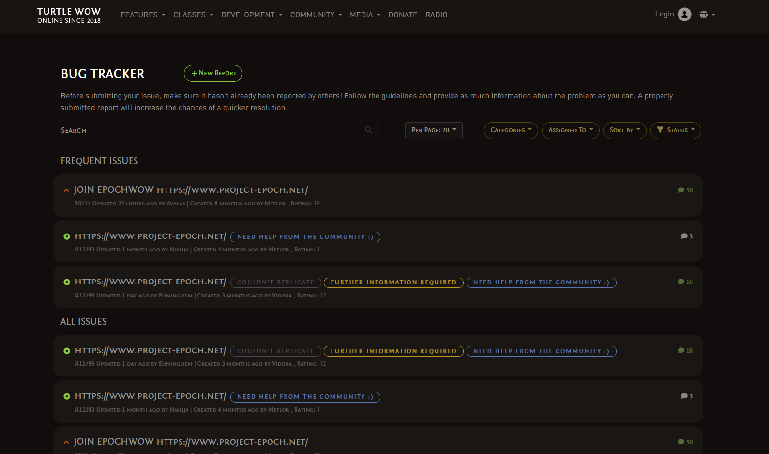Click the Frequent Issues heading
The width and height of the screenshot is (769, 454).
(99, 161)
